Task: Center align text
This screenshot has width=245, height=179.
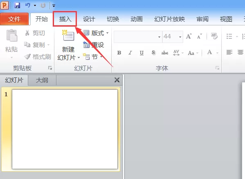Action: [241, 52]
